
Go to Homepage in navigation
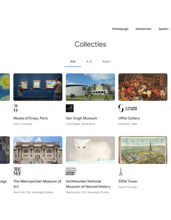pos(120,29)
